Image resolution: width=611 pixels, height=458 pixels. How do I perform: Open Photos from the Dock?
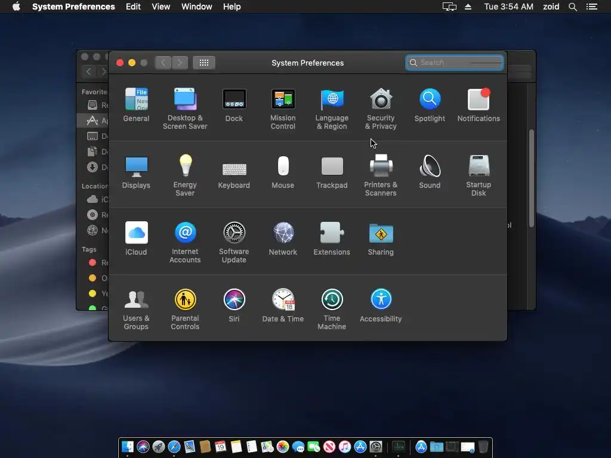[283, 447]
